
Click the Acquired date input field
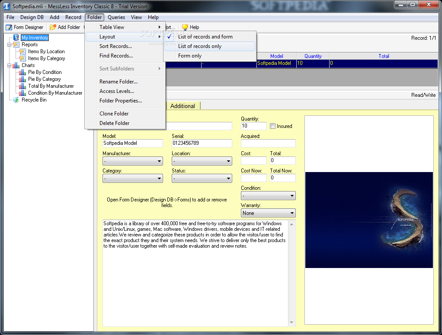268,143
